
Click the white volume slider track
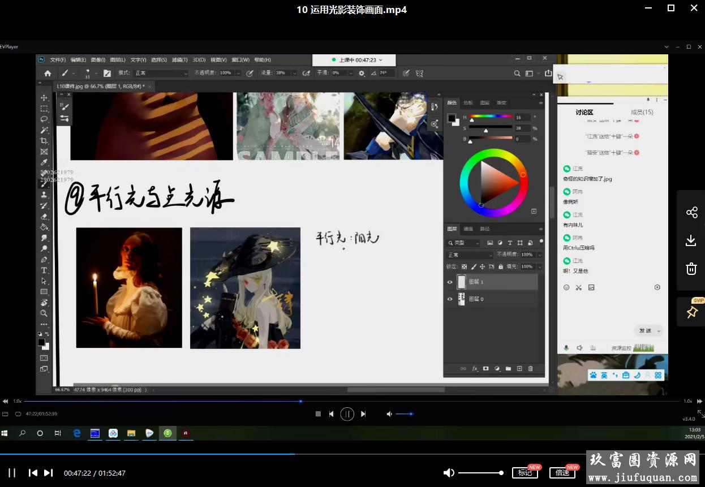[479, 473]
